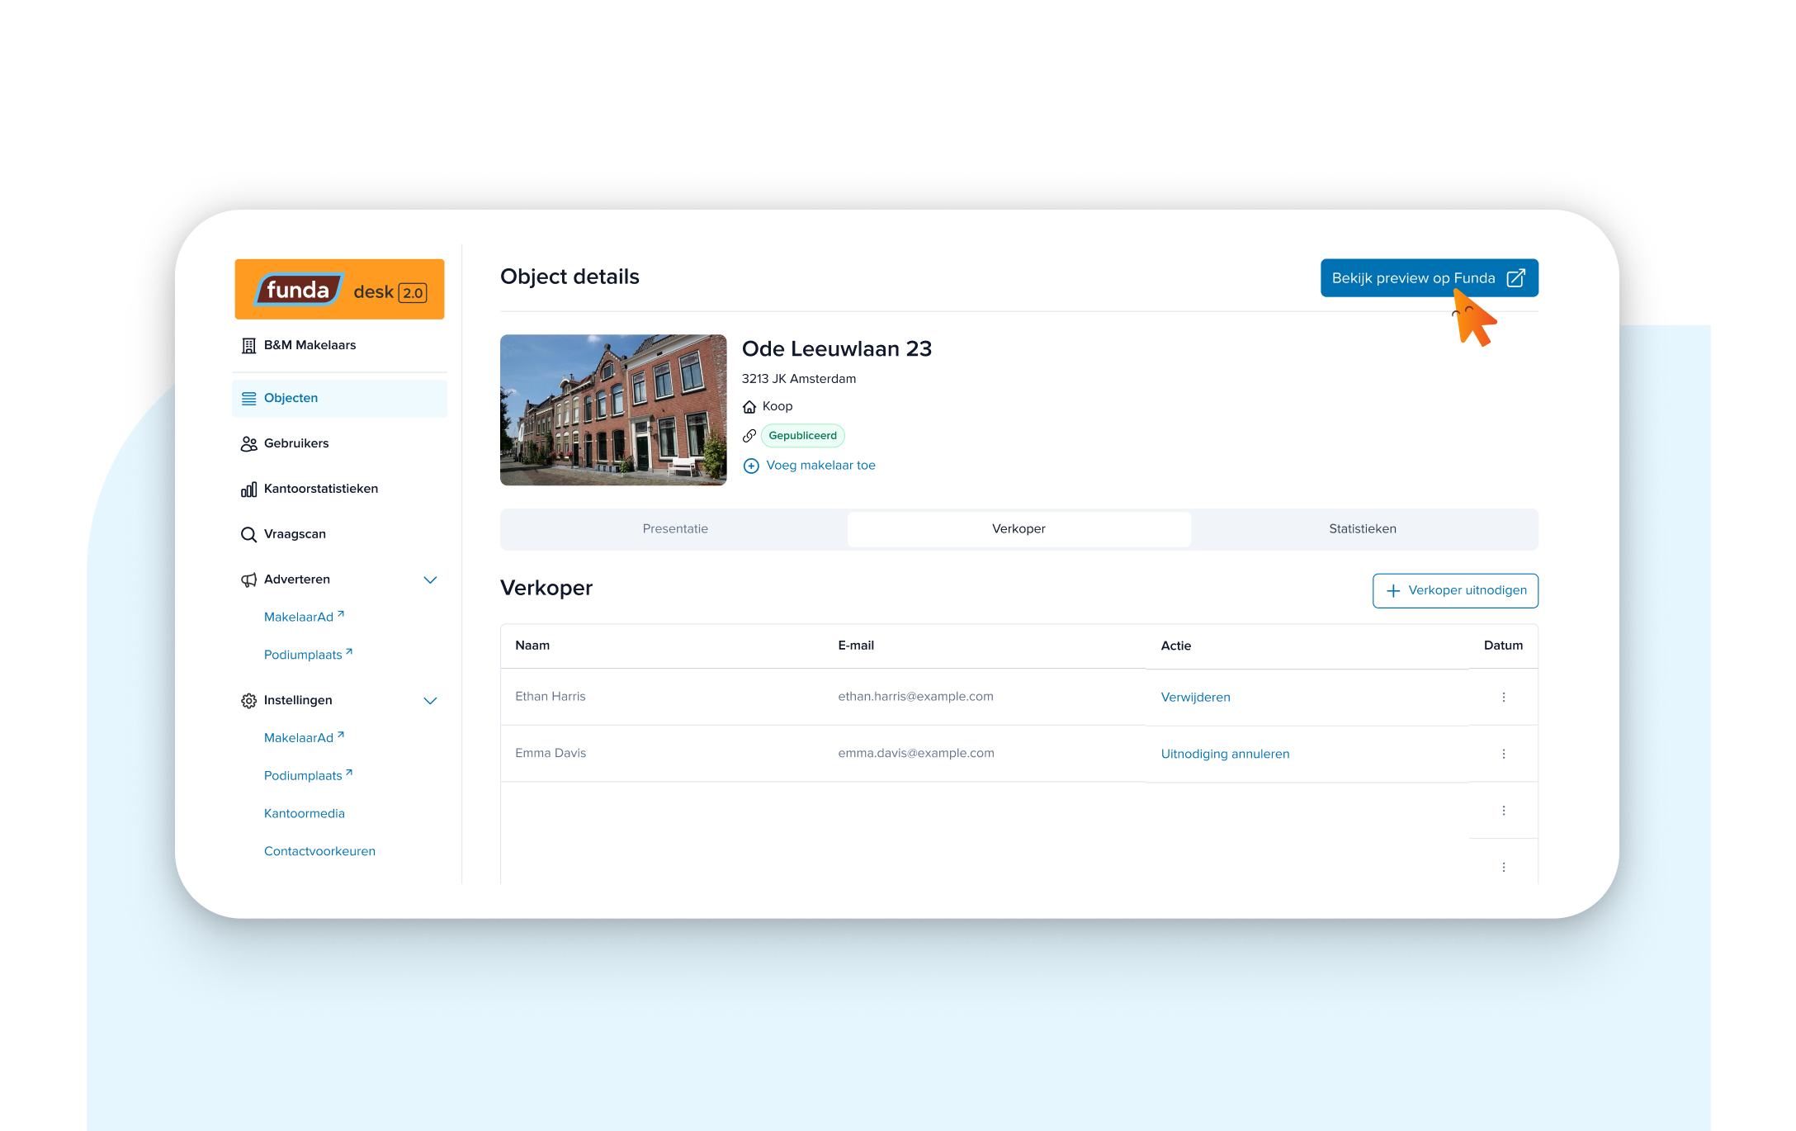Switch to the Presentatie tab
1796x1131 pixels.
675,529
